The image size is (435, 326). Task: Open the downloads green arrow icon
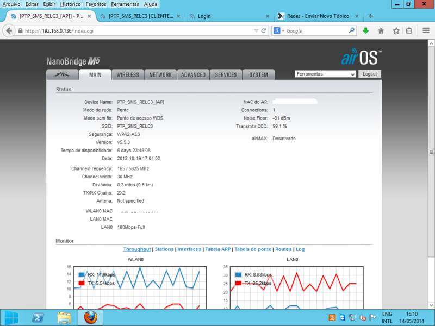click(365, 30)
